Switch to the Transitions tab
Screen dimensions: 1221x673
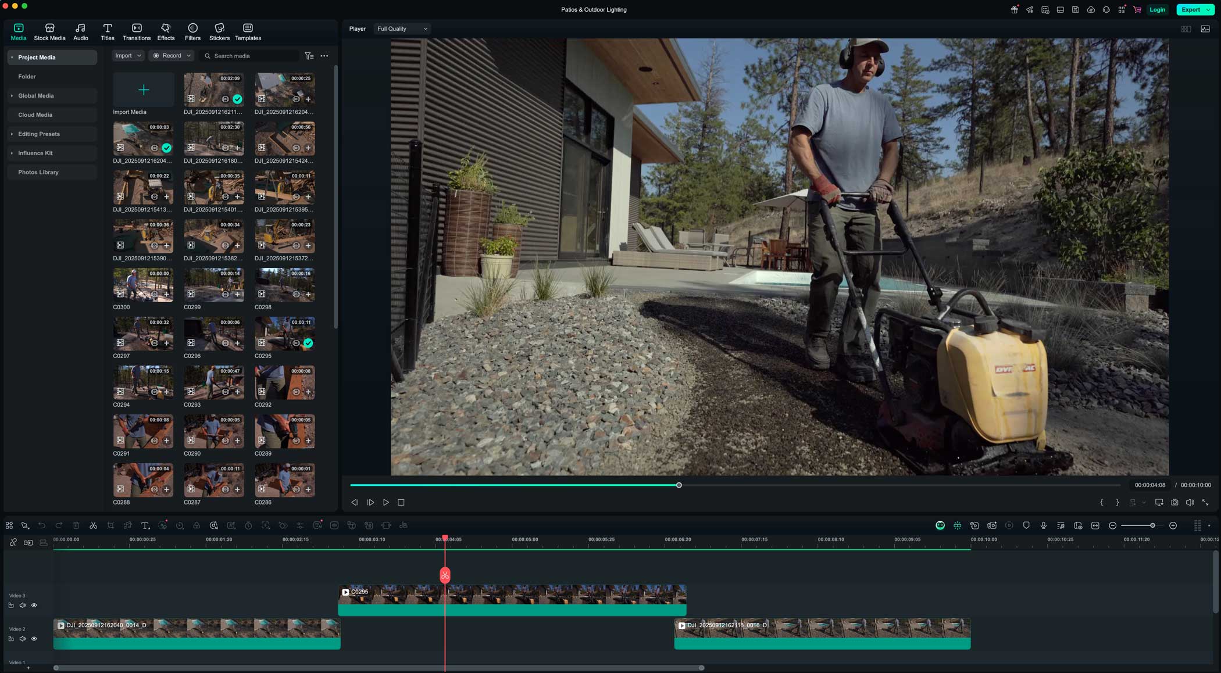[137, 32]
